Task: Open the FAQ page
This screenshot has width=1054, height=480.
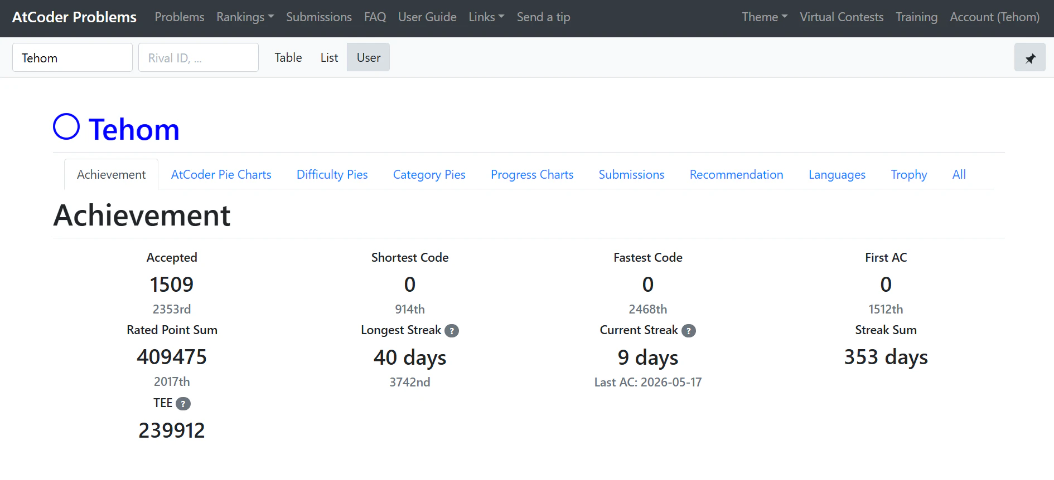Action: [x=375, y=17]
